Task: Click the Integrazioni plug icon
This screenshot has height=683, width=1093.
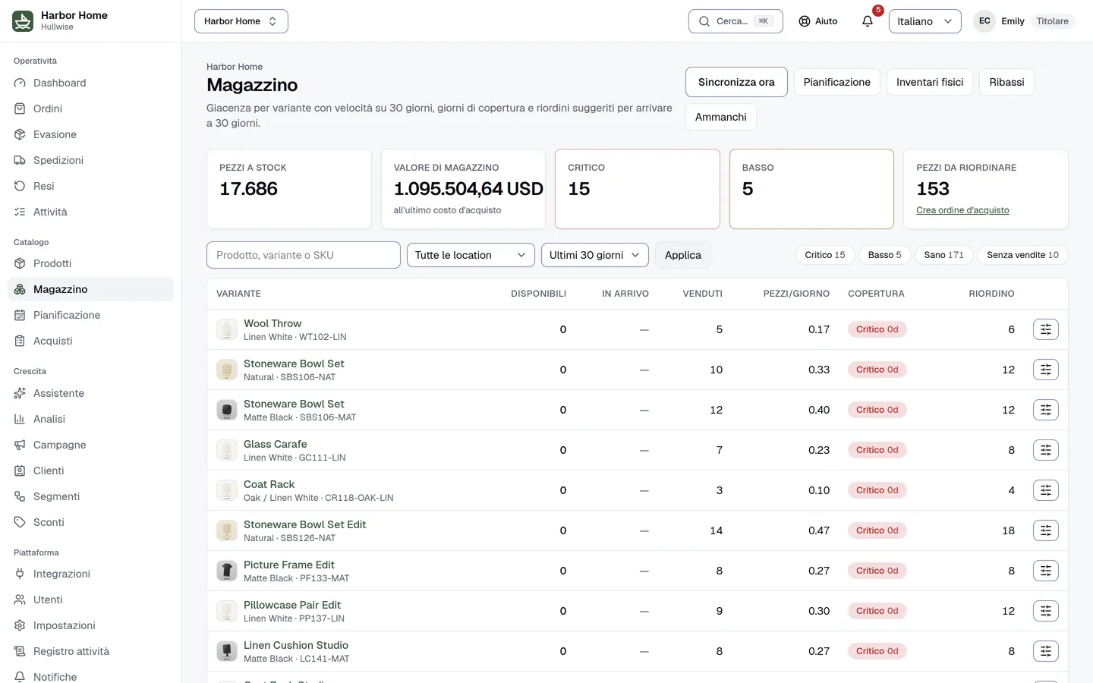Action: tap(20, 574)
